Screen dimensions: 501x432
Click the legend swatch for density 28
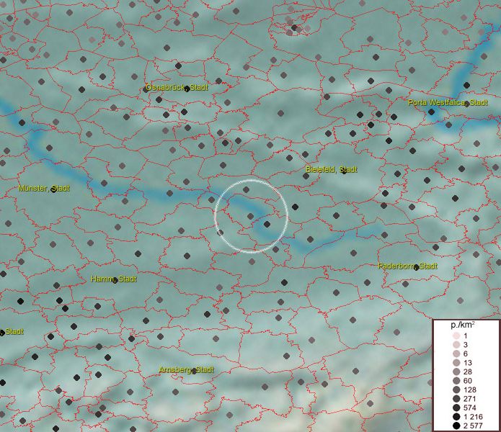[x=456, y=372]
